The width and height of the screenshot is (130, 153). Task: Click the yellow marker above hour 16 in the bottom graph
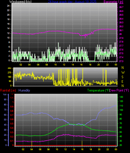82,143
